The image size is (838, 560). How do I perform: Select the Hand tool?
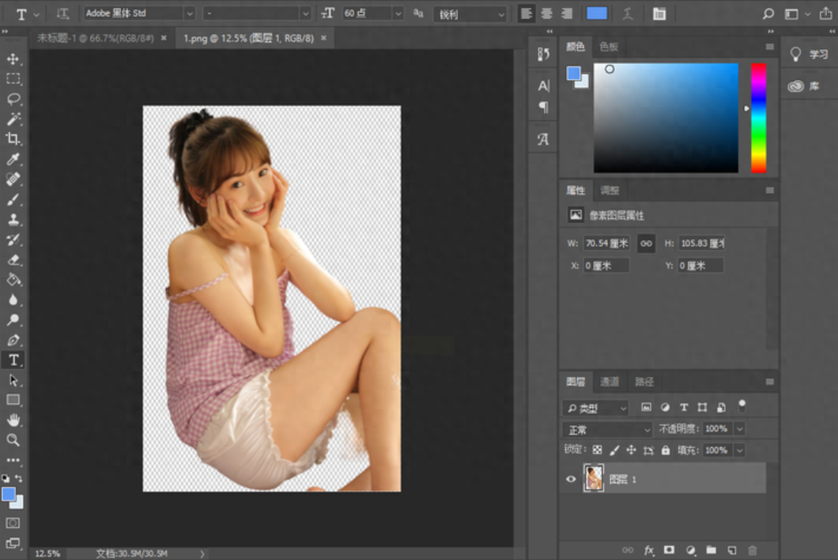(13, 420)
